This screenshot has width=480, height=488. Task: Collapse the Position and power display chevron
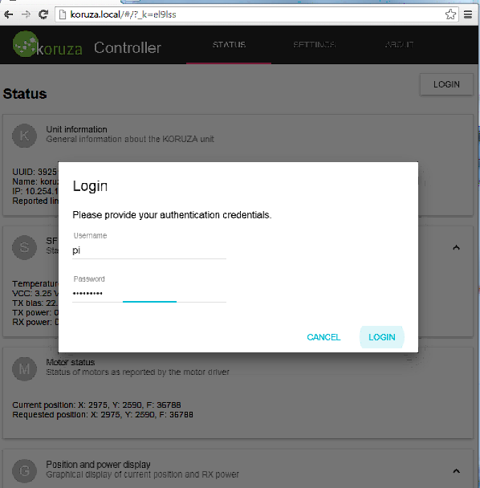click(x=457, y=471)
